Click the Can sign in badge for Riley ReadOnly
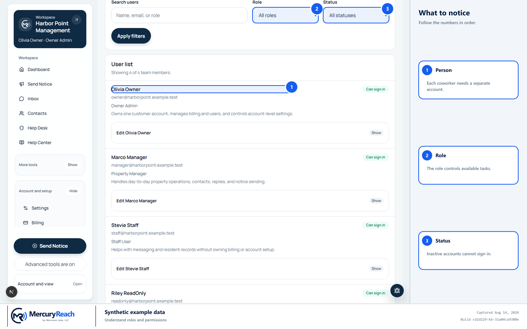 375,293
